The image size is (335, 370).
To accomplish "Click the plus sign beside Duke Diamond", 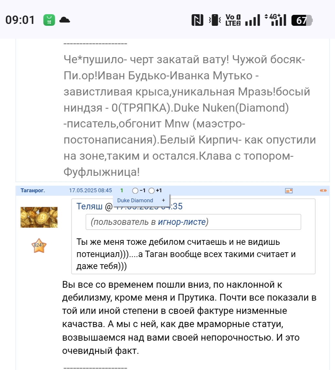I will pyautogui.click(x=163, y=200).
